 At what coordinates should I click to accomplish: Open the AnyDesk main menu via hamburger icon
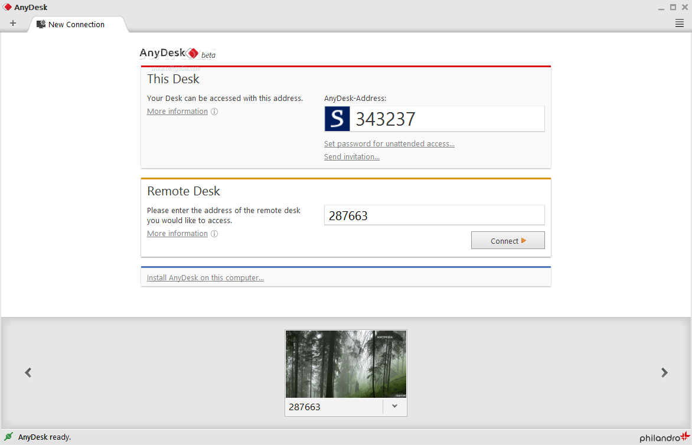tap(678, 23)
